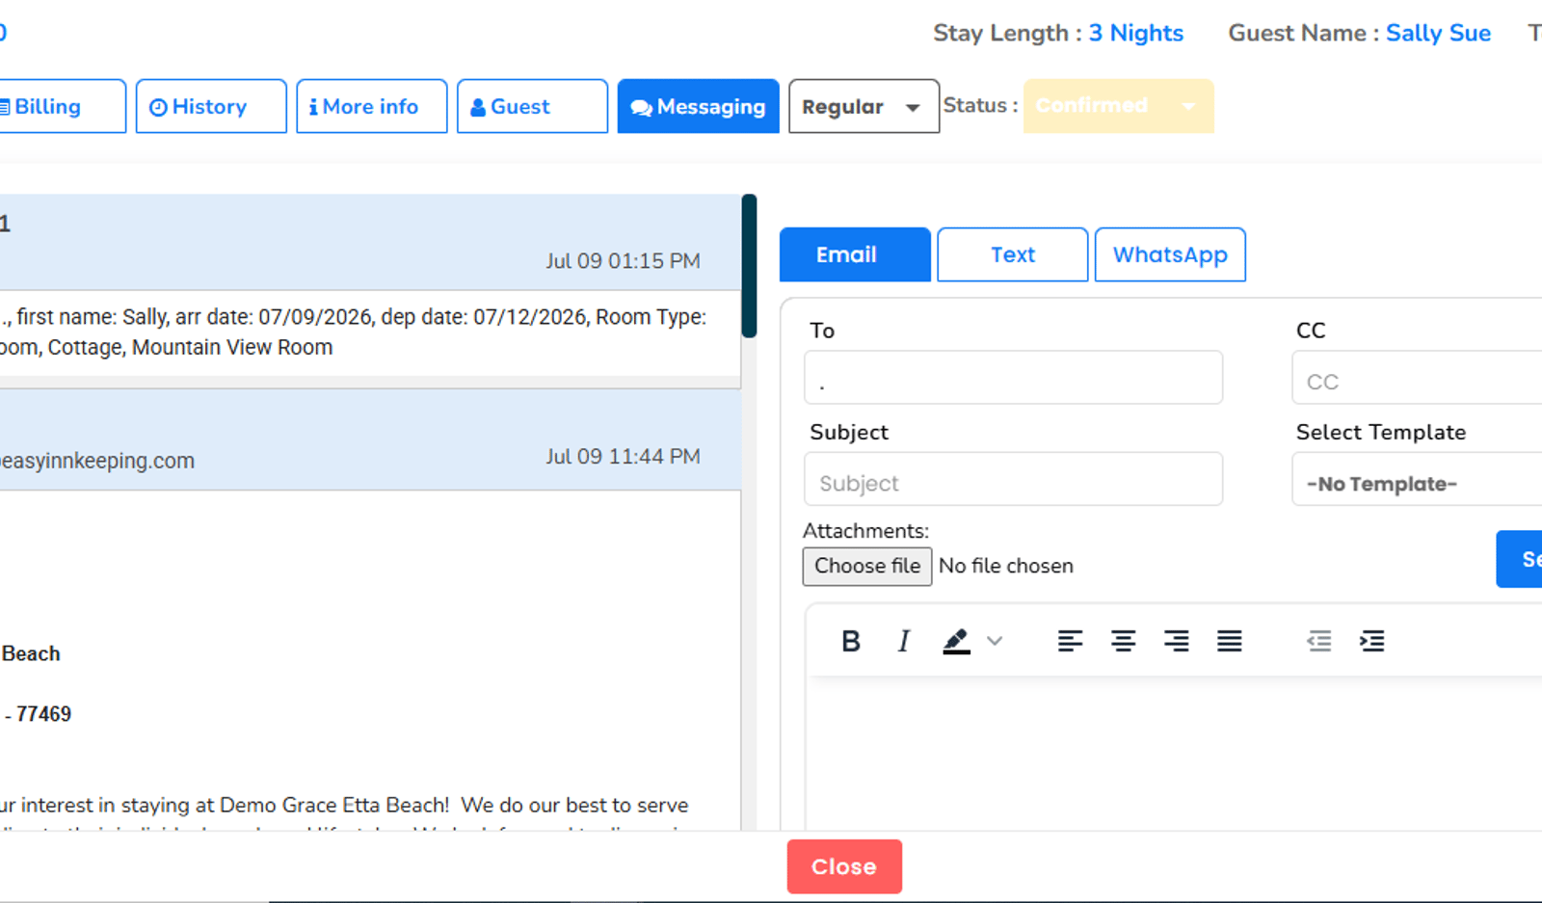Click the No file chosen label
Image resolution: width=1542 pixels, height=903 pixels.
tap(1006, 566)
